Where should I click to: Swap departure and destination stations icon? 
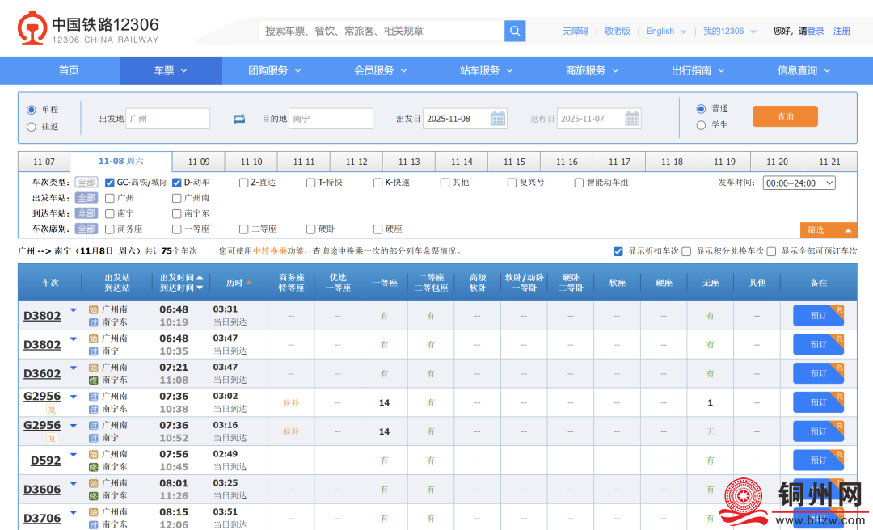tap(238, 119)
